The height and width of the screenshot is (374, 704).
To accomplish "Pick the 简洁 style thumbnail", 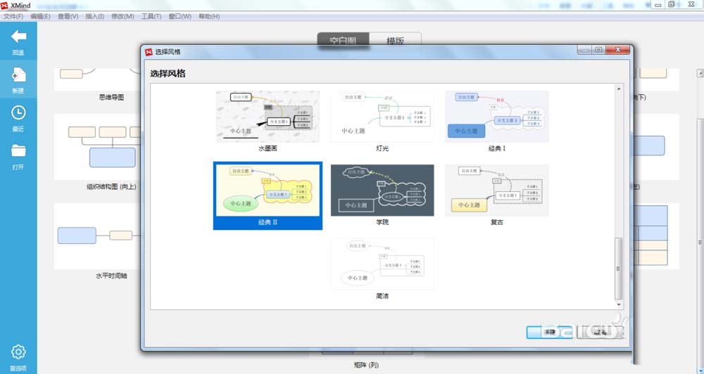I will click(x=382, y=264).
